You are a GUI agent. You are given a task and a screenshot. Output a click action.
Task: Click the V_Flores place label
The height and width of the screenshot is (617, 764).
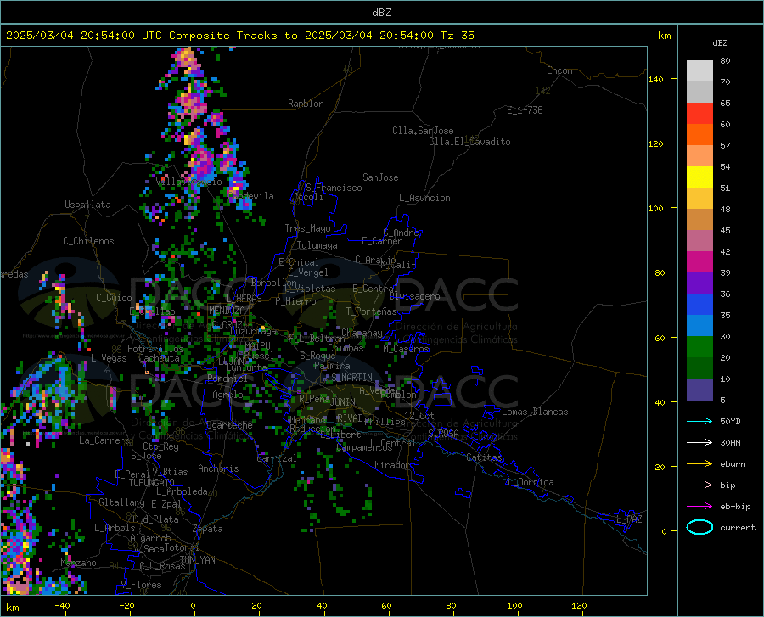point(141,585)
